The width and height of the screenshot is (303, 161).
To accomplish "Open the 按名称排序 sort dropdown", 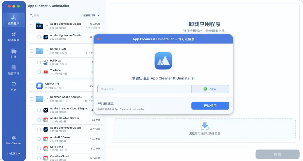I will [x=91, y=15].
